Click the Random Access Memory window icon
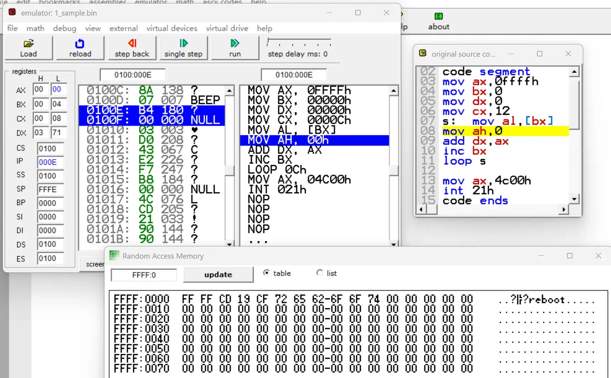The width and height of the screenshot is (611, 378). (x=114, y=255)
